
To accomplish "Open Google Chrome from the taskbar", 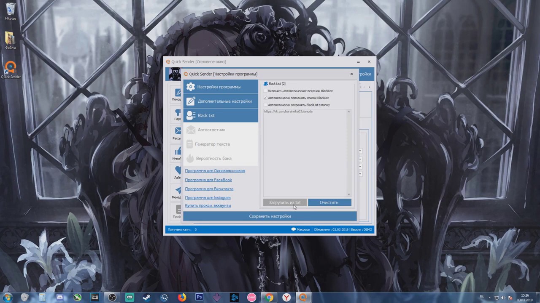I will [x=269, y=298].
